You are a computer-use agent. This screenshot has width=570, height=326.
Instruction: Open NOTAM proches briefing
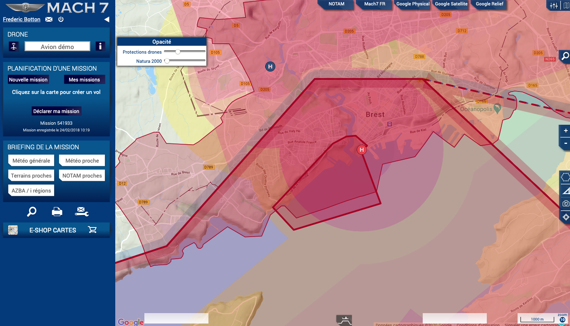tap(82, 175)
